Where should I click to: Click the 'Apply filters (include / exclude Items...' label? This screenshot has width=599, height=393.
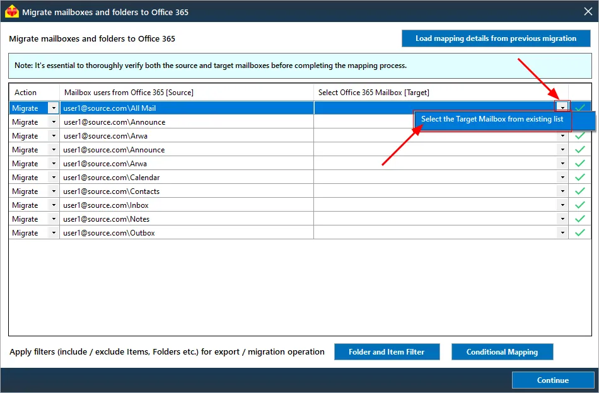click(x=167, y=352)
